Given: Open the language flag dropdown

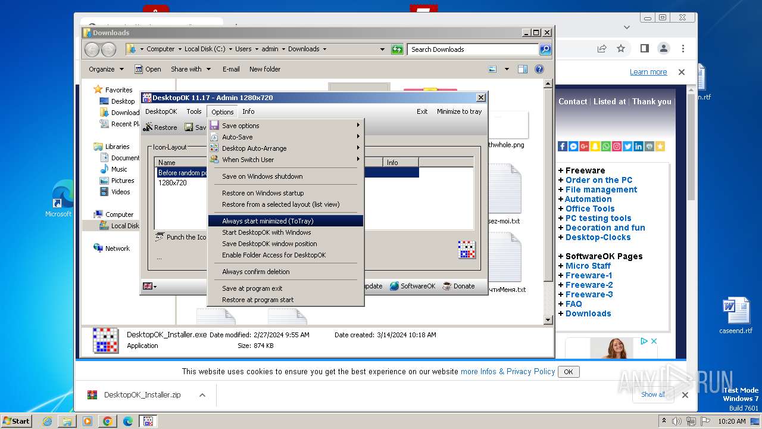Looking at the screenshot, I should [150, 286].
